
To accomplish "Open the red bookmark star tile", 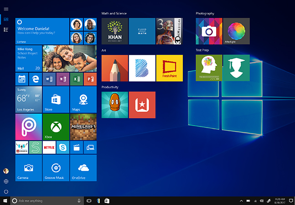I will [142, 105].
